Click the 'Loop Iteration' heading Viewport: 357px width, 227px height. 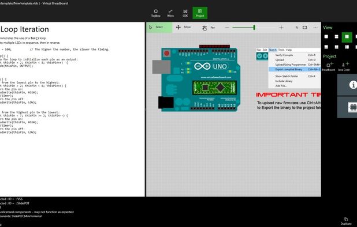click(x=25, y=29)
